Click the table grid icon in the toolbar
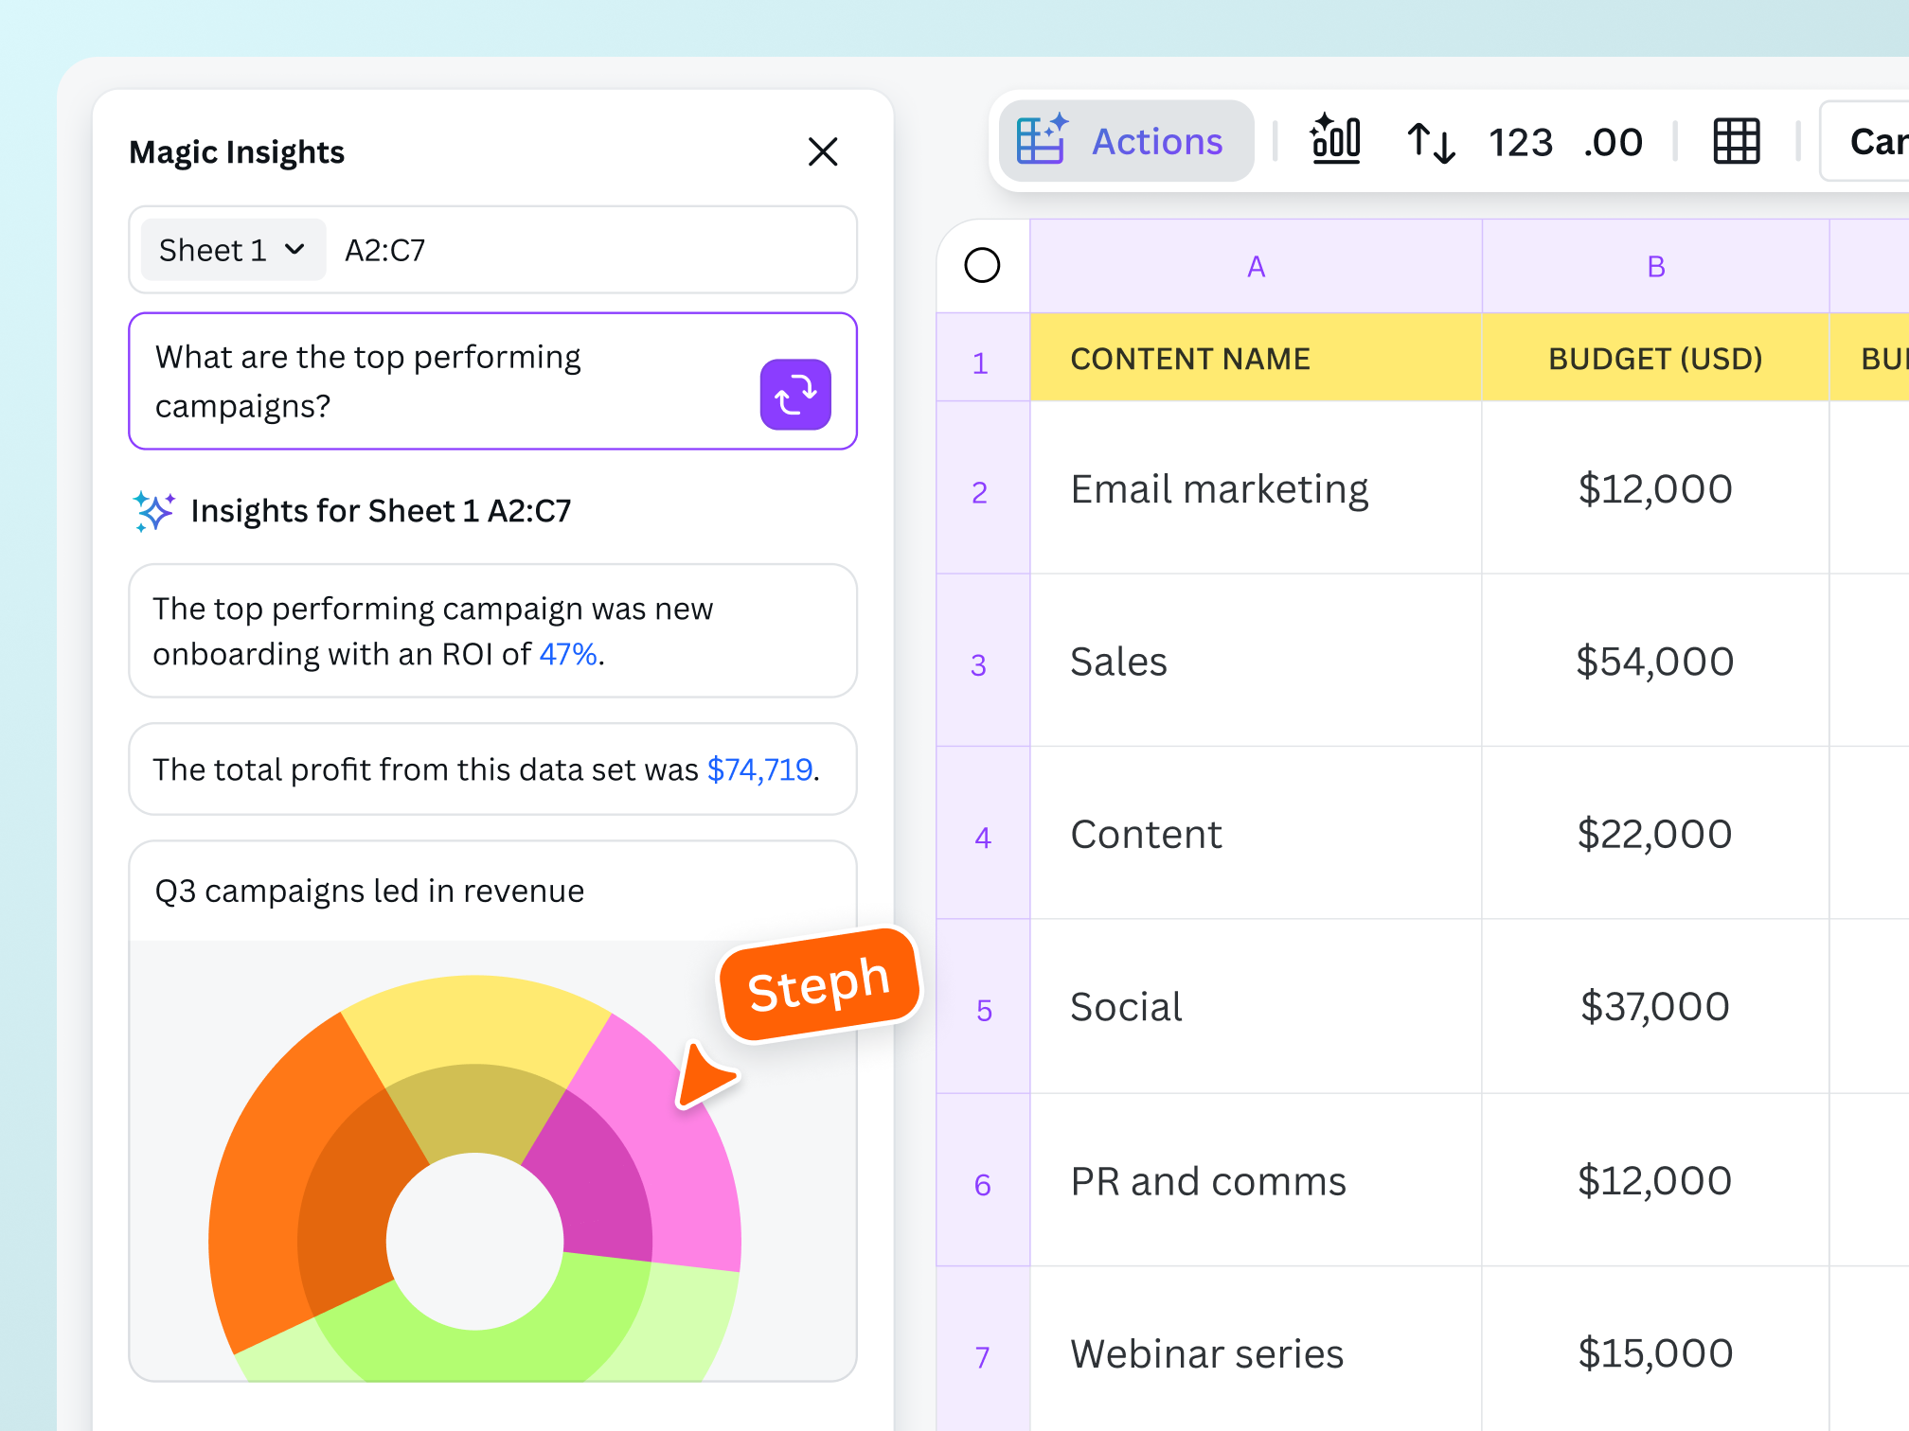 (1736, 140)
